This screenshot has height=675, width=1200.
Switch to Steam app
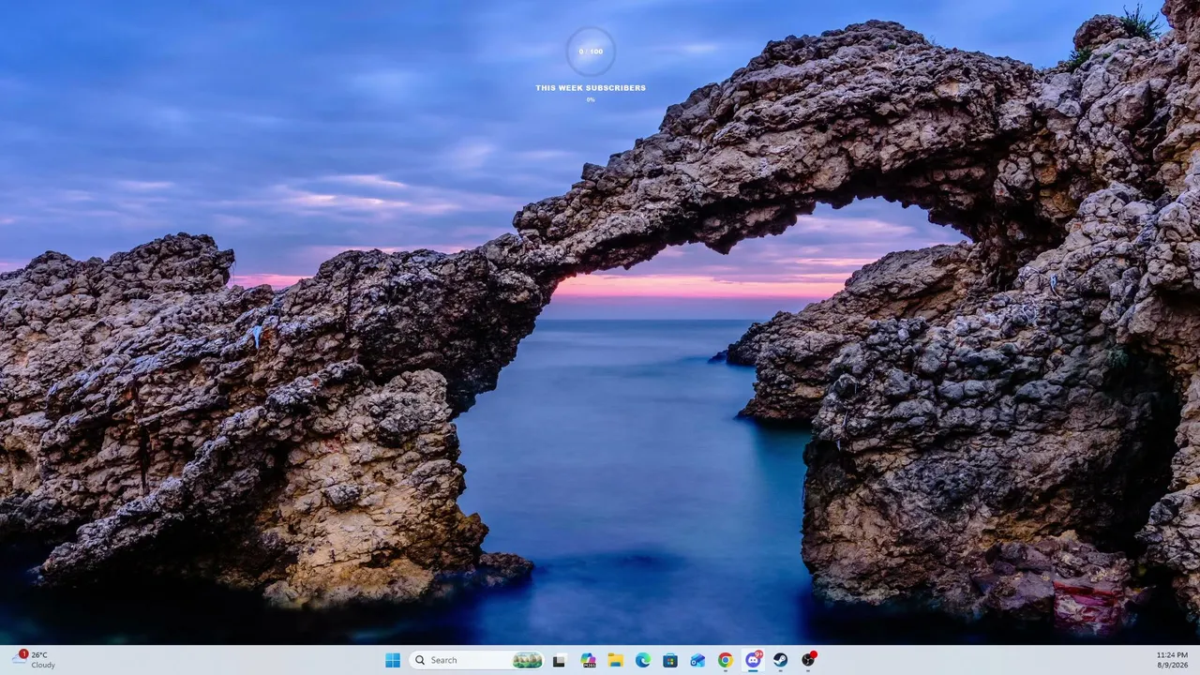780,660
